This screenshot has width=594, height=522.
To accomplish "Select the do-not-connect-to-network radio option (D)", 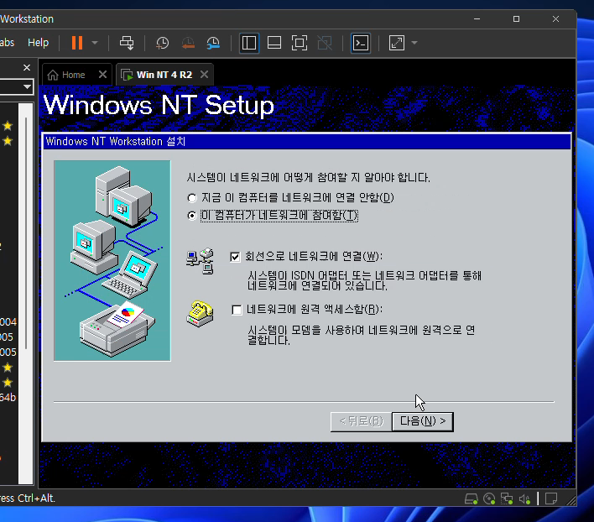I will pyautogui.click(x=192, y=198).
